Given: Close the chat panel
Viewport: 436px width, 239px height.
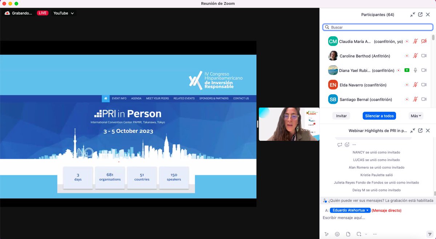Looking at the screenshot, I should (428, 131).
